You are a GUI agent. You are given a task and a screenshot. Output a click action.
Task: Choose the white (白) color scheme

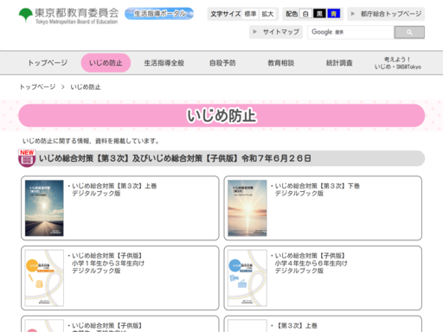[x=305, y=14]
